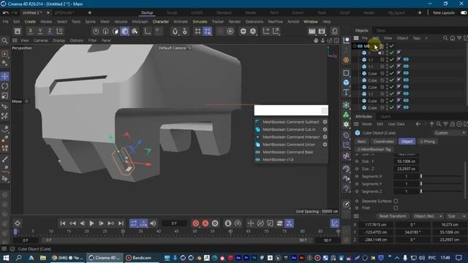This screenshot has width=468, height=263.
Task: Click the grid workplane icon in top toolbar
Action: point(197,31)
